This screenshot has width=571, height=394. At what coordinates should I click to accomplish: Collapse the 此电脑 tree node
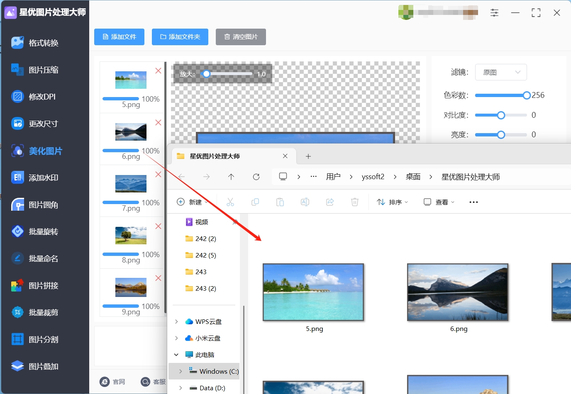(176, 355)
